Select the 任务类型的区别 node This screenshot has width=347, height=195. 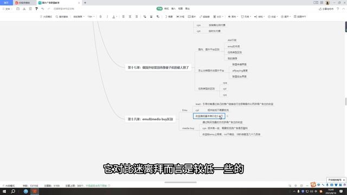pyautogui.click(x=206, y=89)
